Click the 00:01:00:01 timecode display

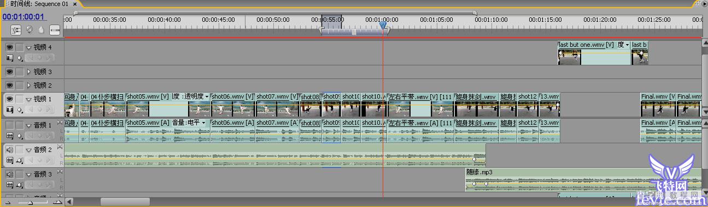(x=23, y=16)
